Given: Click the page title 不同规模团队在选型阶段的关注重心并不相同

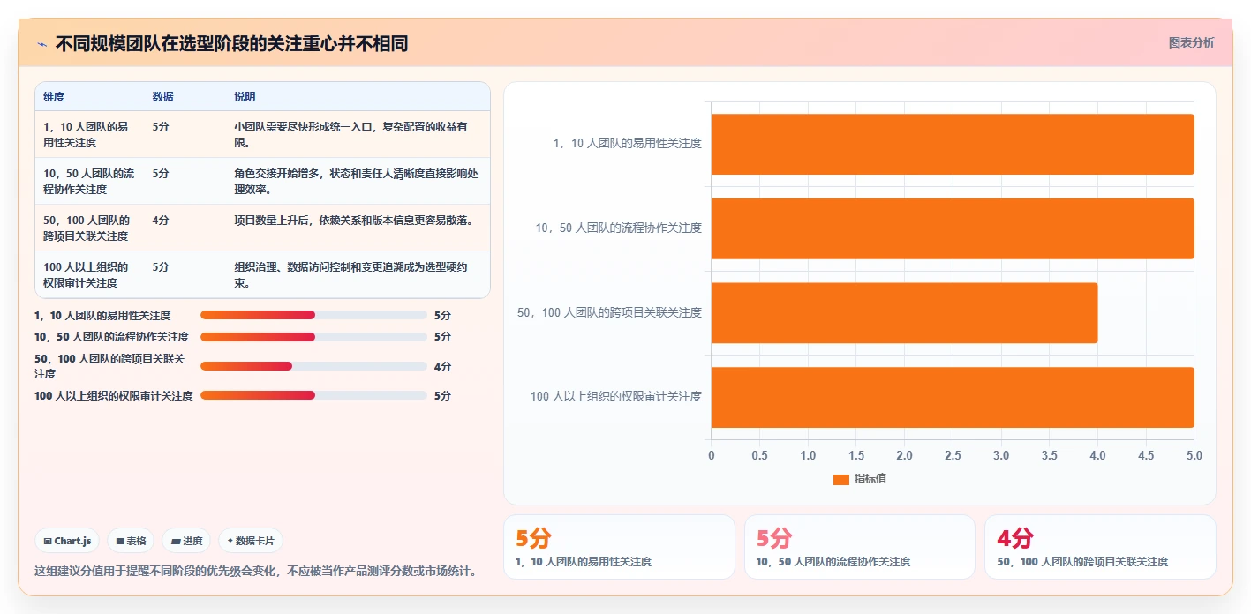Looking at the screenshot, I should pyautogui.click(x=231, y=43).
